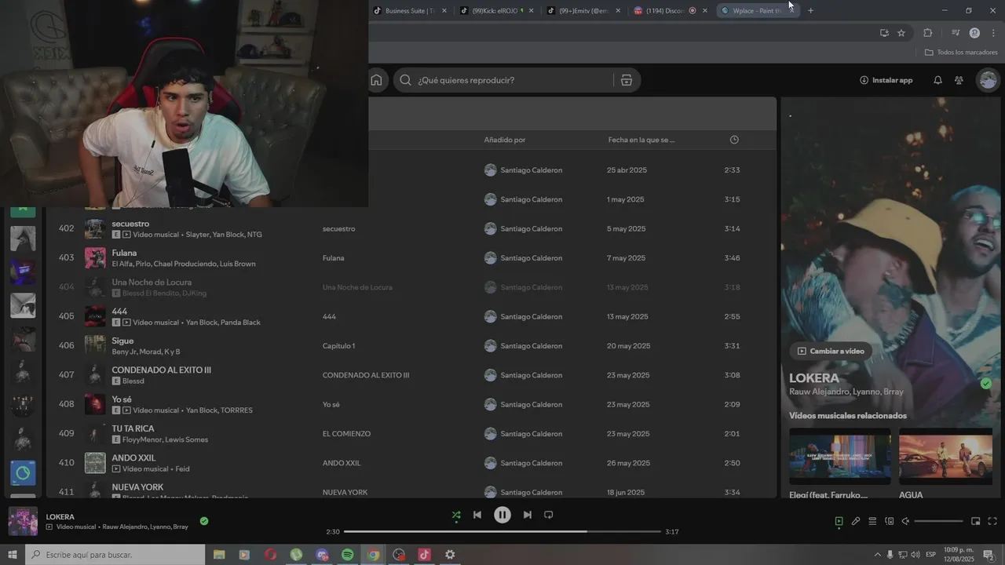Open lyrics with the microphone icon
The image size is (1005, 565).
coord(856,521)
